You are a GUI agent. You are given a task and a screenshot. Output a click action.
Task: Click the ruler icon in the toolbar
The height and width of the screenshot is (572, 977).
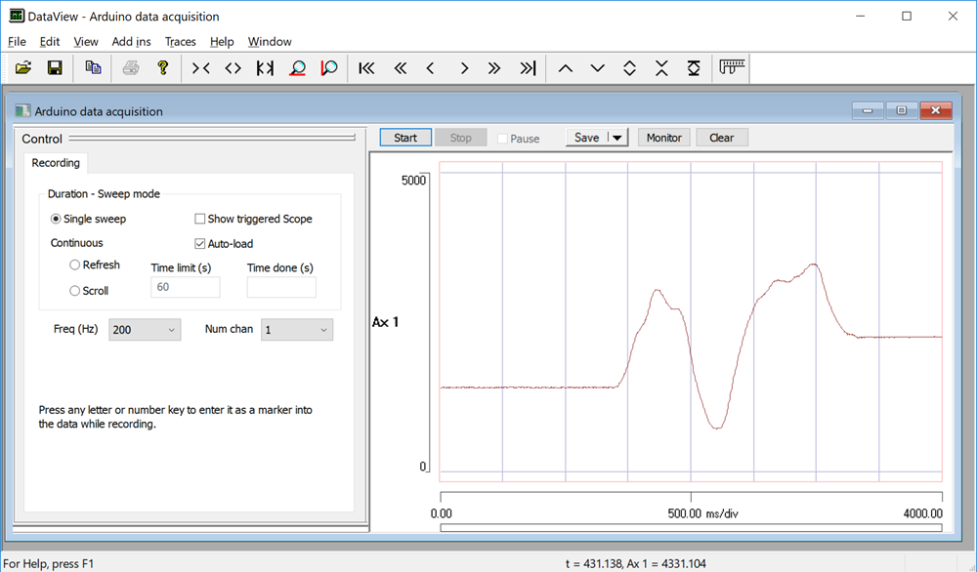point(732,67)
